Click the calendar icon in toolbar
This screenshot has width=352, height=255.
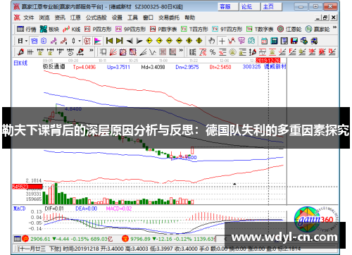click(x=264, y=41)
